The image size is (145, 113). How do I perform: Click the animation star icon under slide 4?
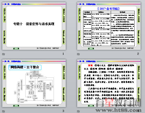tap(78, 111)
